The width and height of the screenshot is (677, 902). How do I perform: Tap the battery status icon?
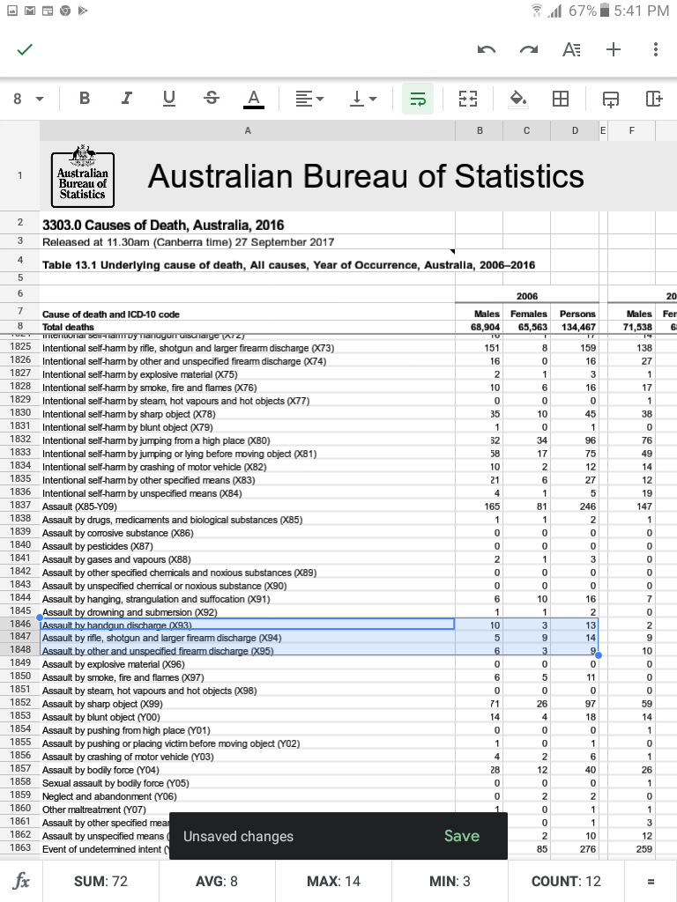(x=605, y=11)
